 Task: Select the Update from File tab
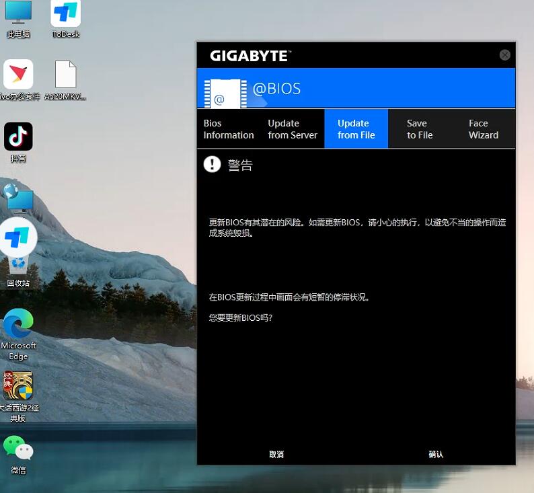click(x=356, y=129)
